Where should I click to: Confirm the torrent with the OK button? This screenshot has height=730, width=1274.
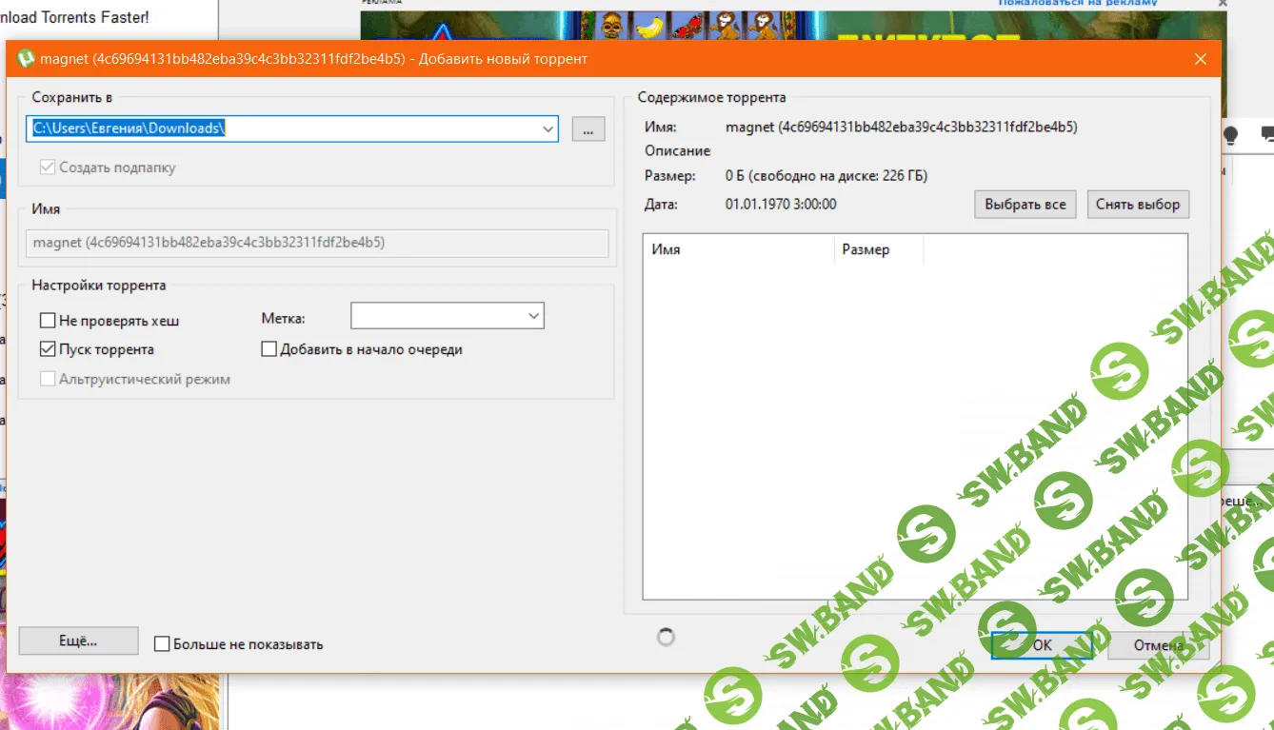pyautogui.click(x=1041, y=645)
